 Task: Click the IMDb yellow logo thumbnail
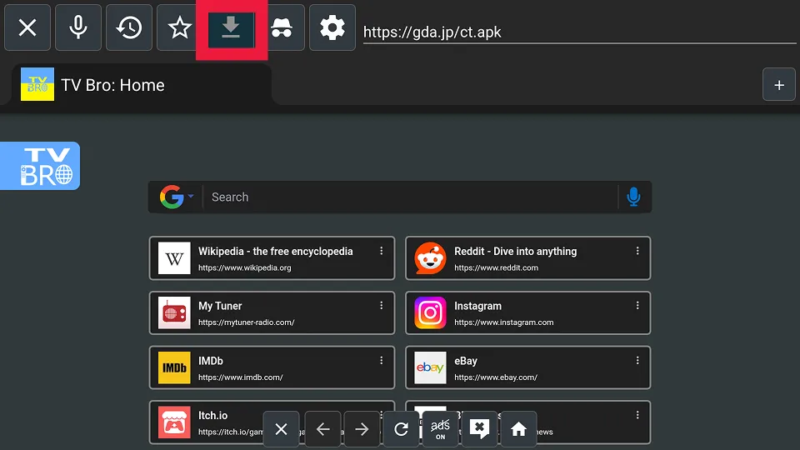[174, 367]
